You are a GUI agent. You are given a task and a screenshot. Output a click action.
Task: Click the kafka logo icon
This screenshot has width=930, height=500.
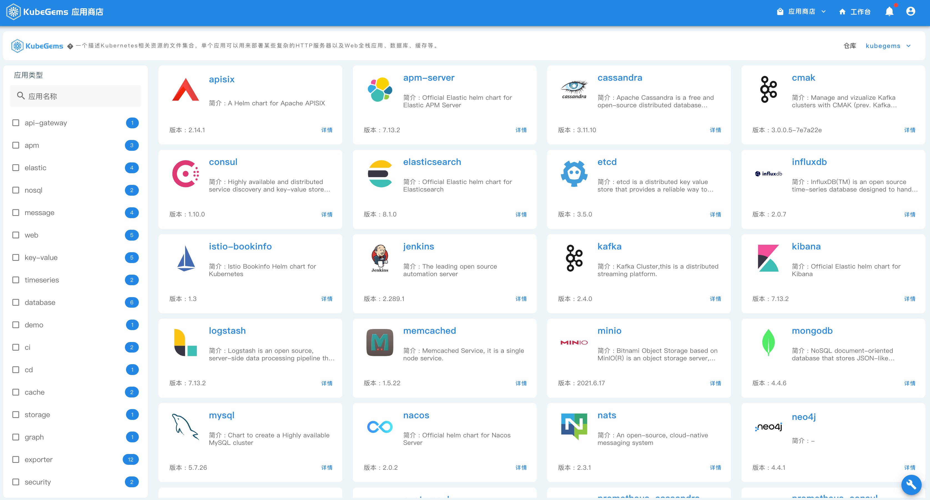[574, 258]
